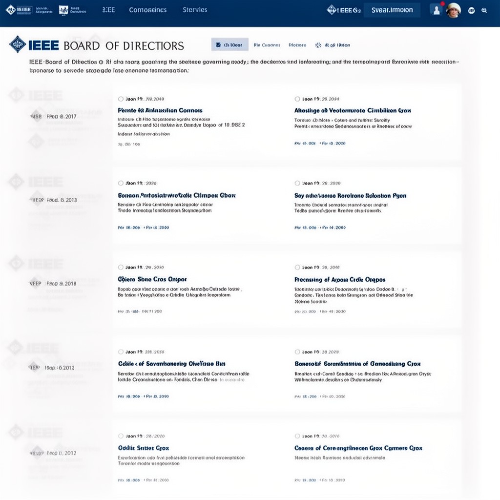
Task: Click the blue footer link under Soy adneVoonae Roreizone card
Action: pyautogui.click(x=320, y=228)
